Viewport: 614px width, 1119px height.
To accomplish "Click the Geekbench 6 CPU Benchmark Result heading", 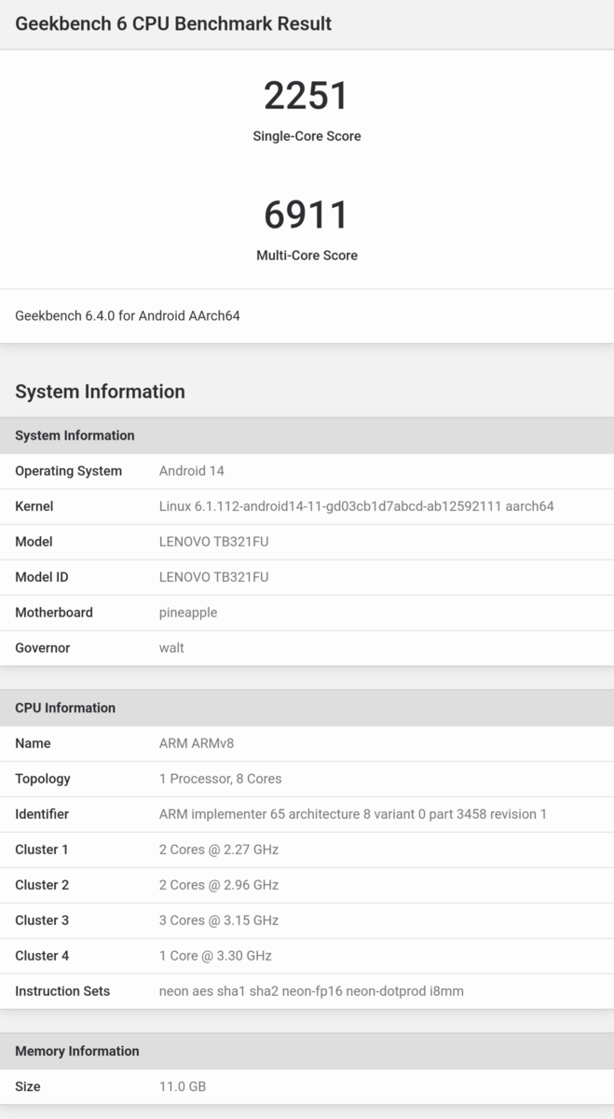I will 173,23.
